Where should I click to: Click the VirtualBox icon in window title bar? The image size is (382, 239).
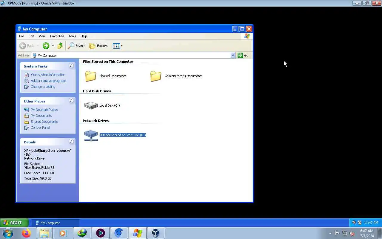(3, 3)
